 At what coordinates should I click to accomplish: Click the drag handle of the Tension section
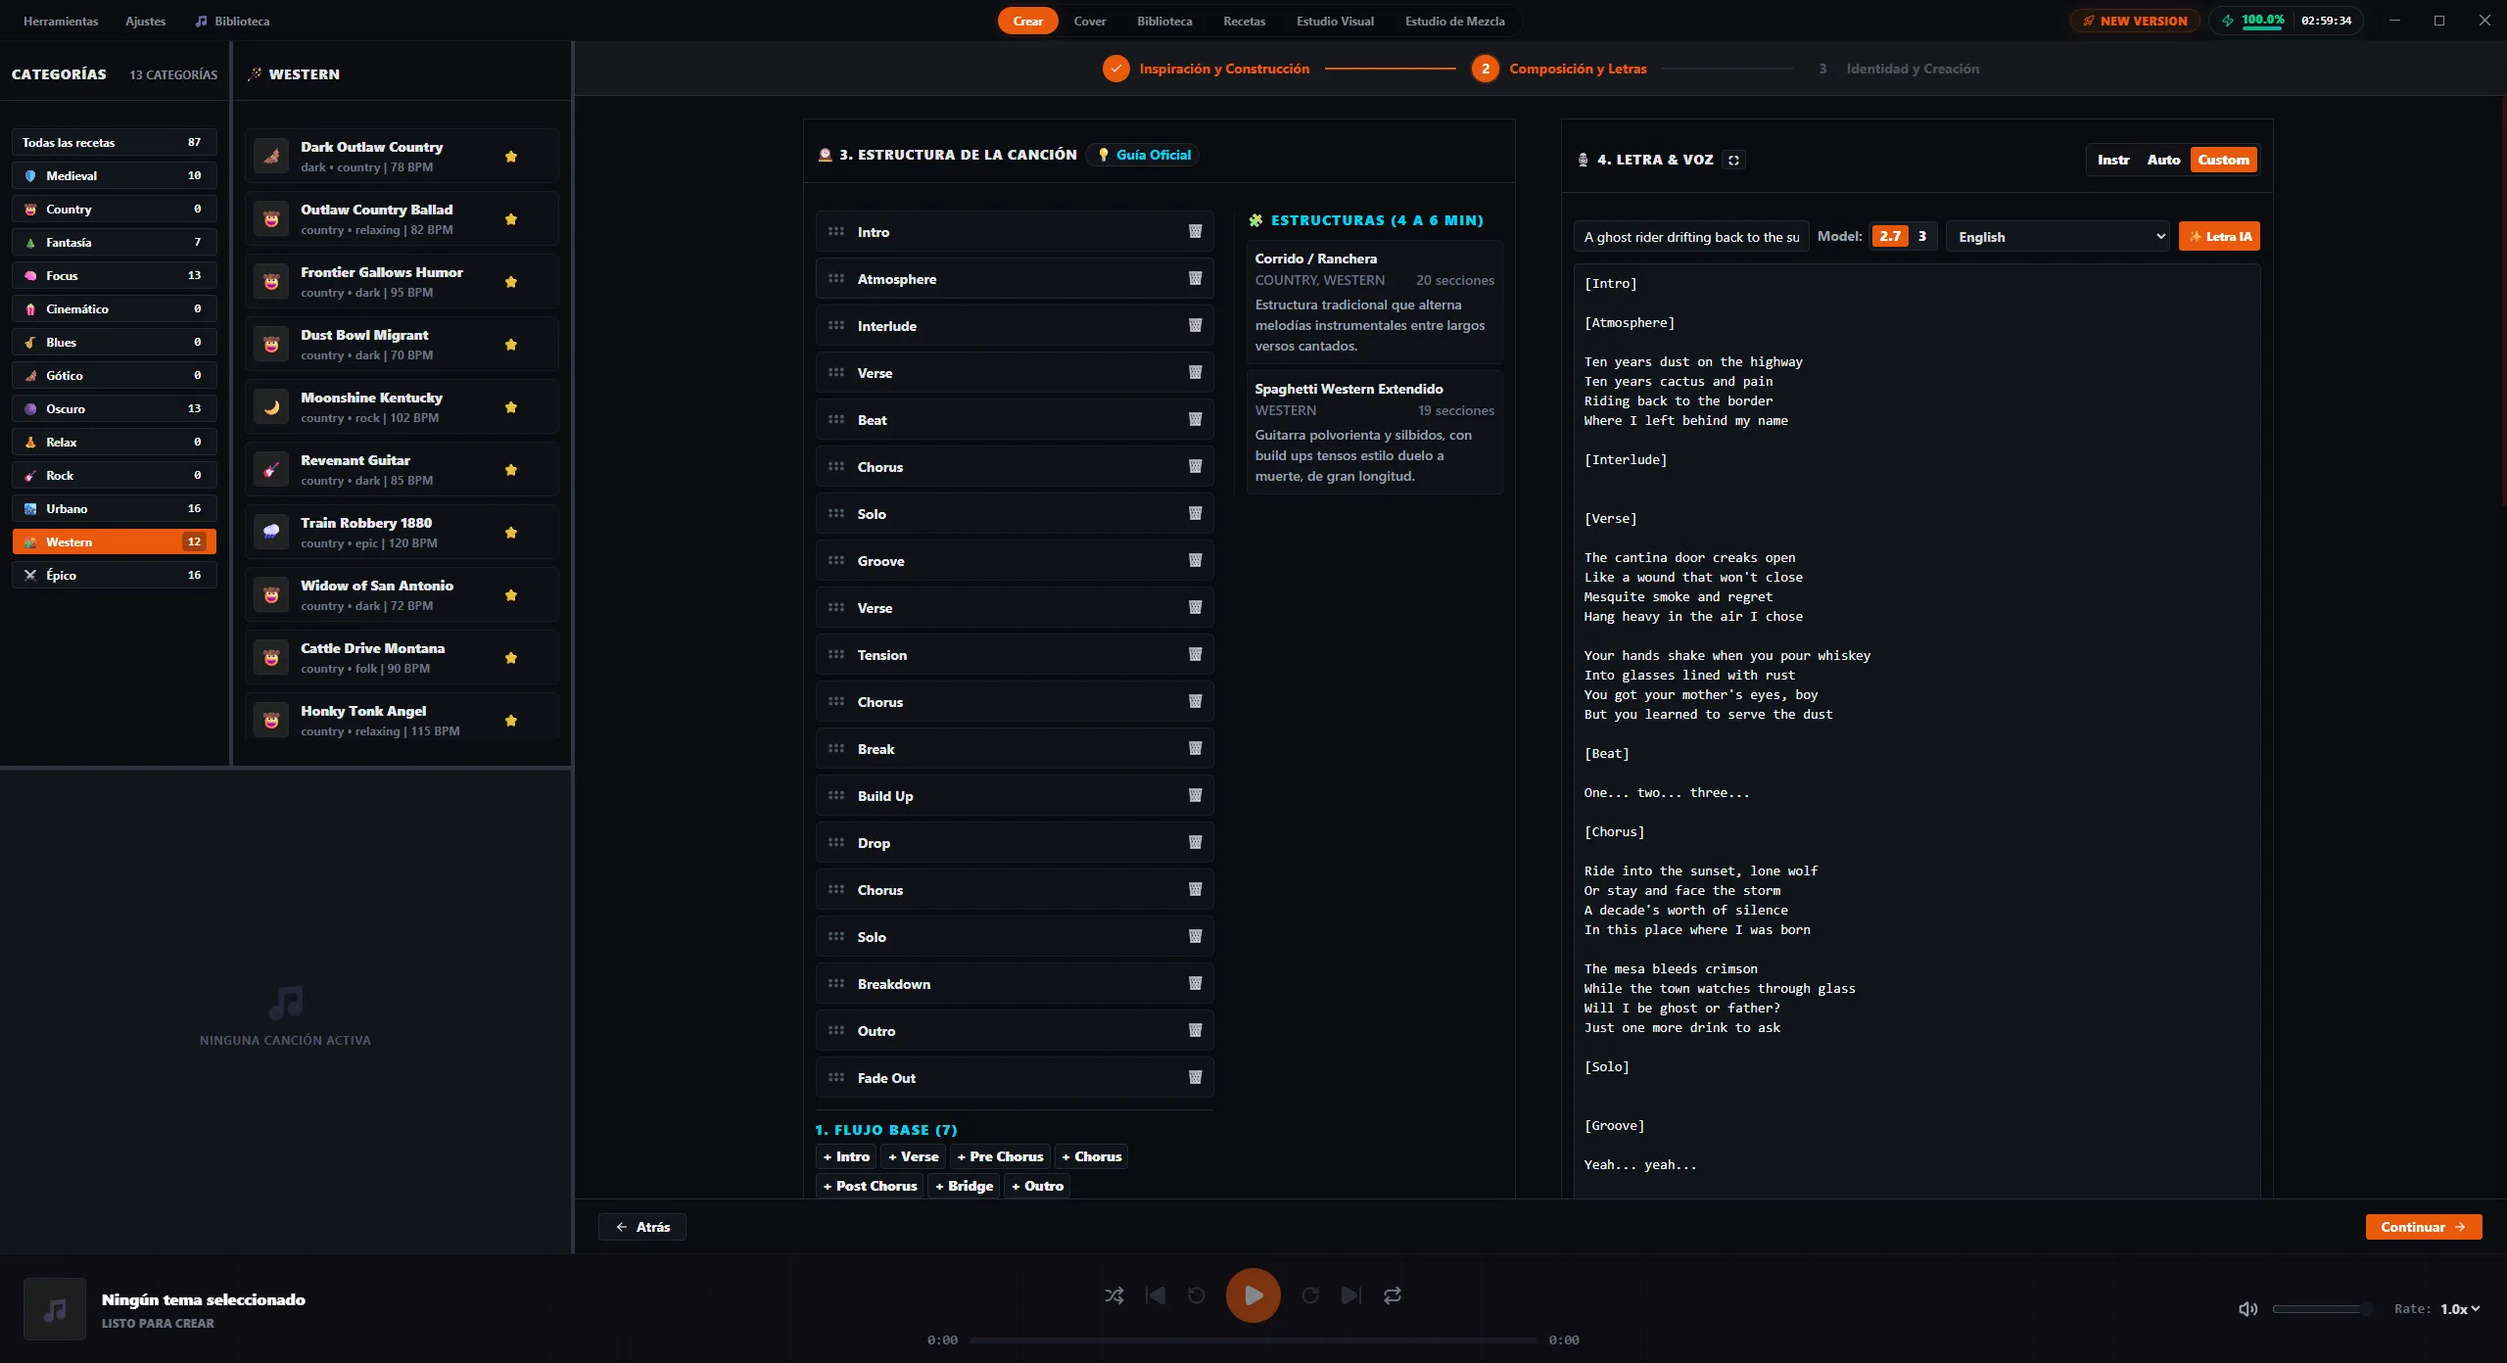[x=835, y=655]
